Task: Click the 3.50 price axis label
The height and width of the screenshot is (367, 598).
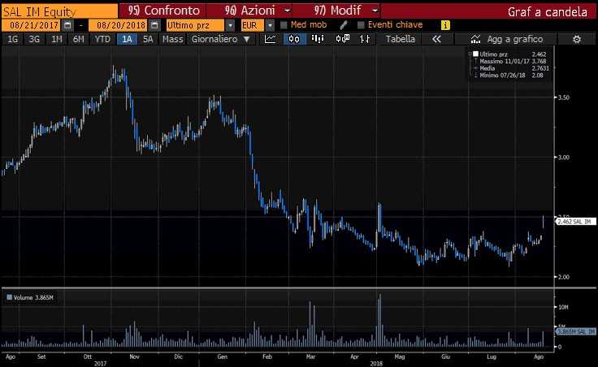Action: (x=563, y=97)
